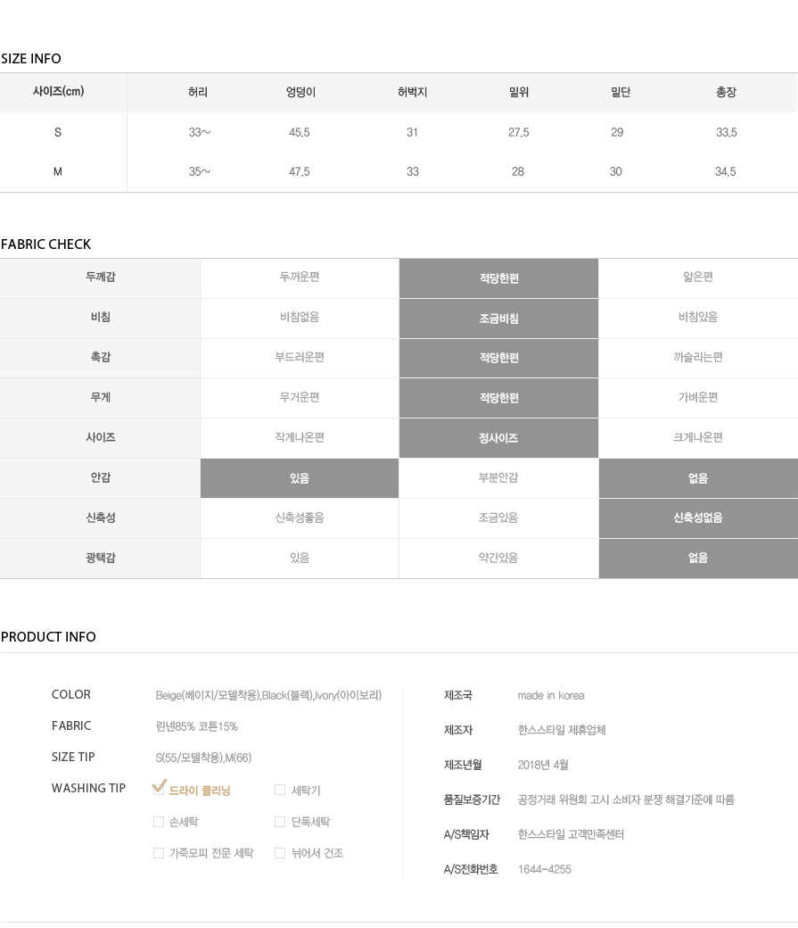Click the 얇은편 thickness option

pyautogui.click(x=698, y=277)
